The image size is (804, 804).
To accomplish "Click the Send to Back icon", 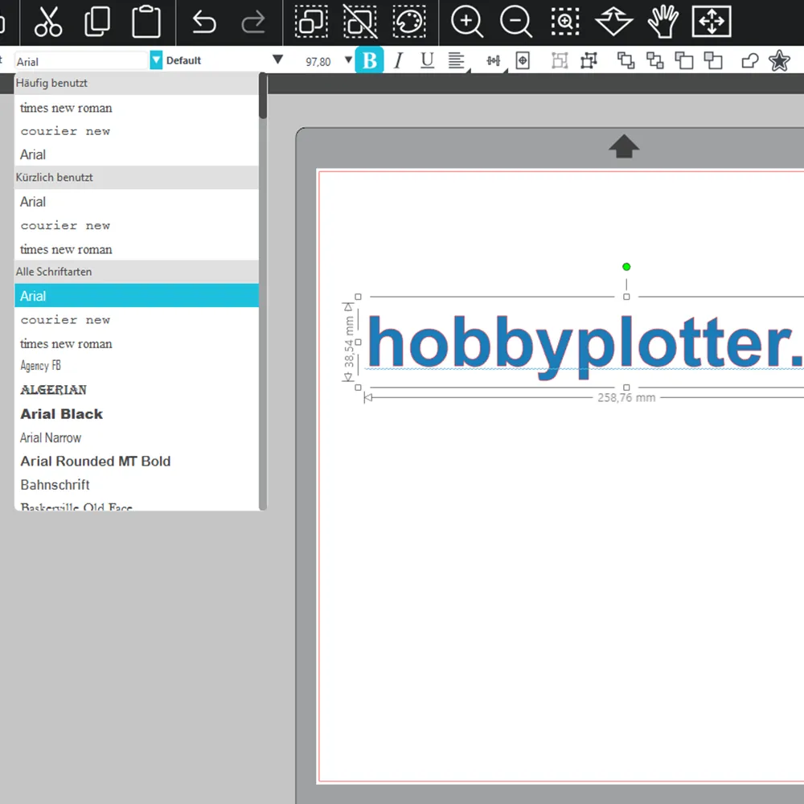I will click(x=654, y=61).
